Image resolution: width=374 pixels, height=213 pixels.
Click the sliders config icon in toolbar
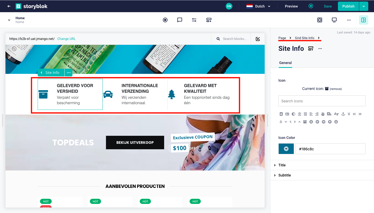[194, 20]
